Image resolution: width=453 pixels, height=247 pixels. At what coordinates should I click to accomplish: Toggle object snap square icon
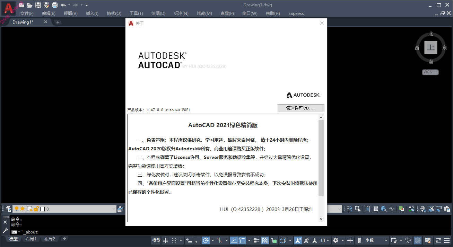(242, 240)
